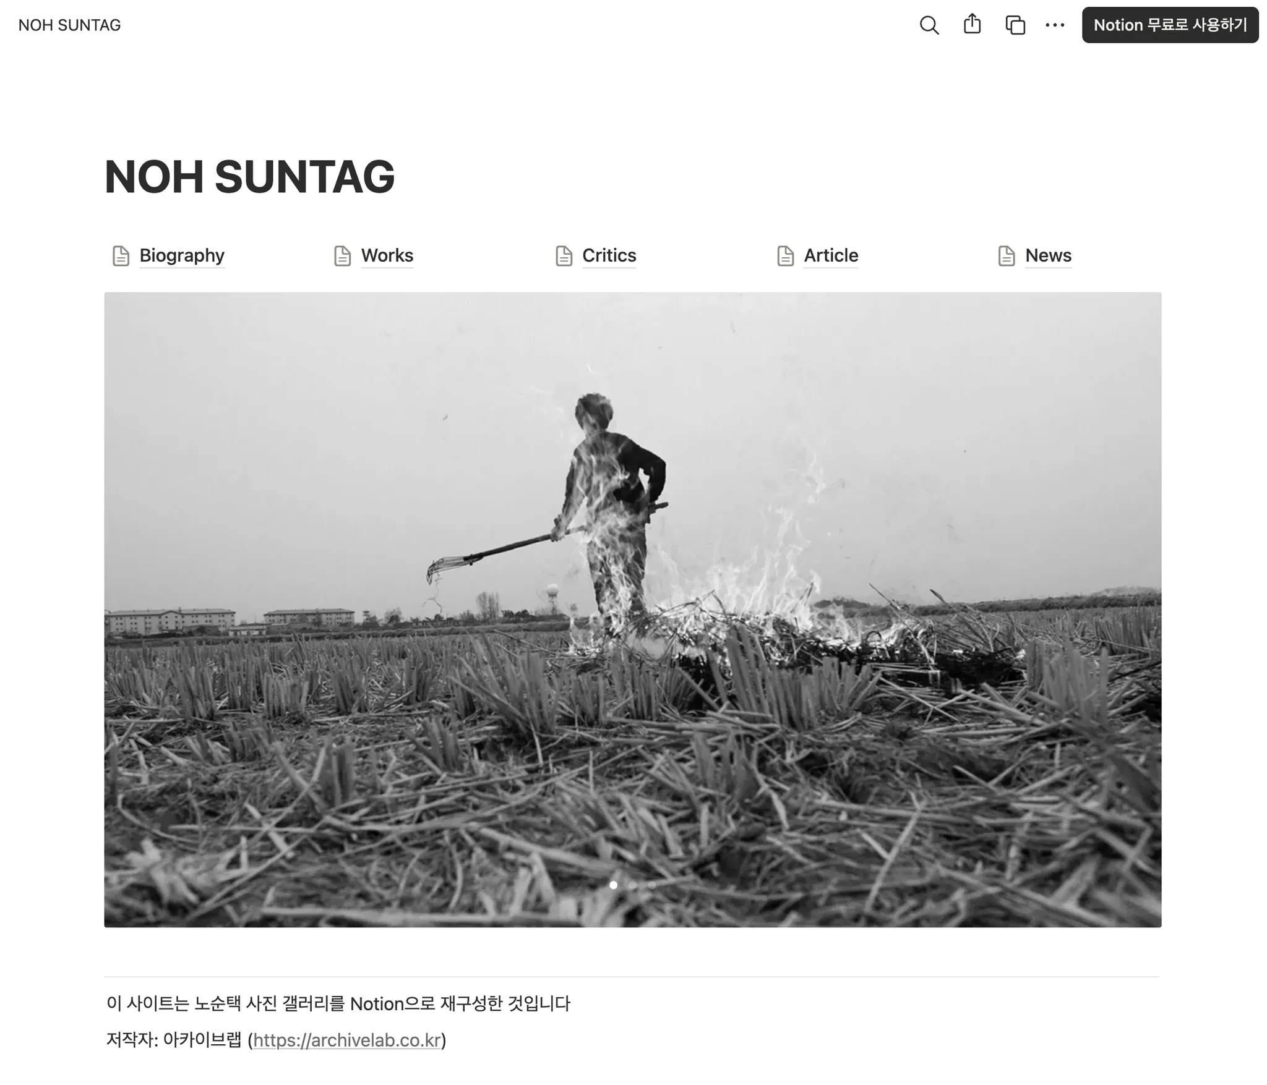Click the Works page document icon

click(x=342, y=255)
